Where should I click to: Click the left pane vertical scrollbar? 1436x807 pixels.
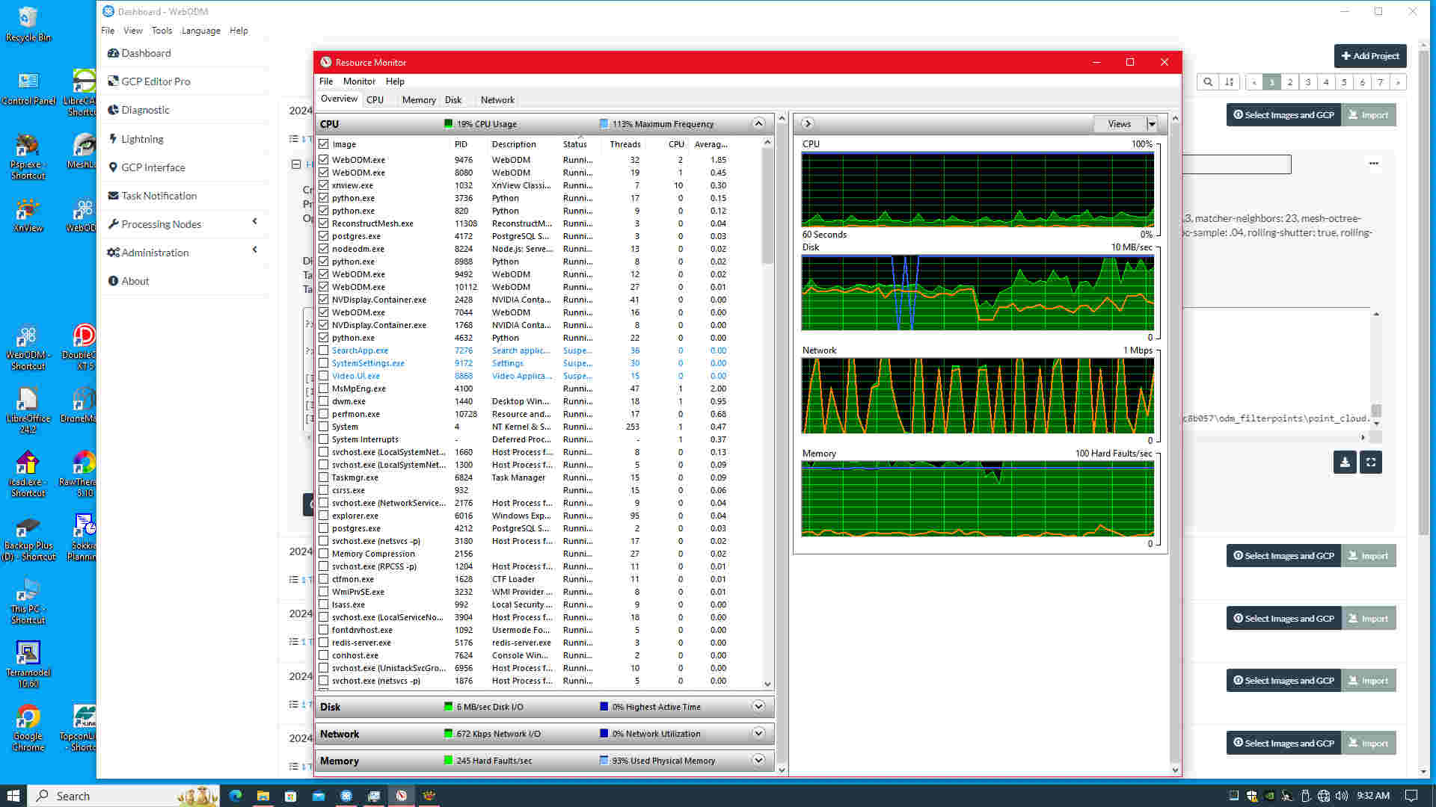(782, 444)
